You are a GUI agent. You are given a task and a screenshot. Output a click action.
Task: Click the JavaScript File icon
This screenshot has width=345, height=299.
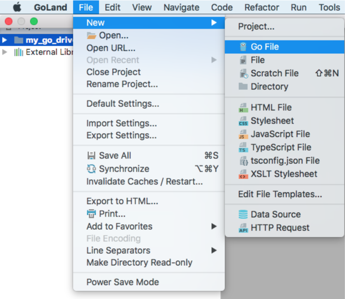pos(243,134)
